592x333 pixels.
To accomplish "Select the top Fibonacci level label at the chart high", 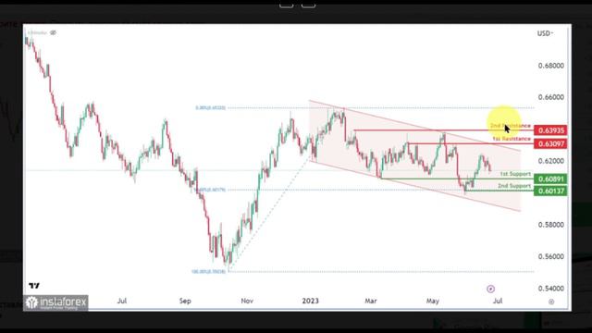I will [210, 108].
